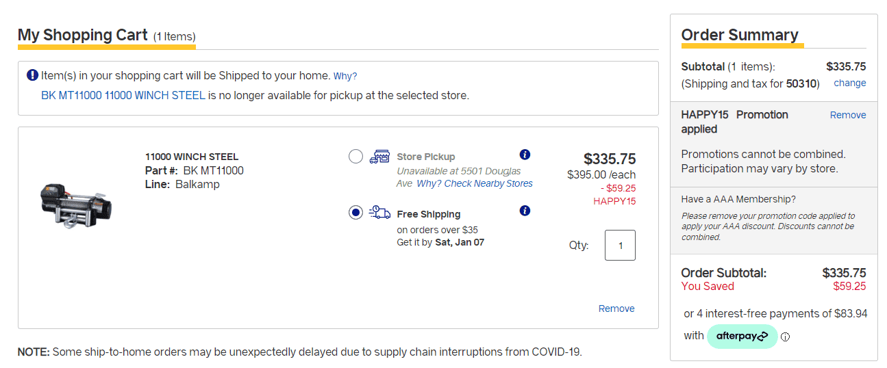Change the shipping zip code 50310
This screenshot has height=368, width=887.
point(850,83)
